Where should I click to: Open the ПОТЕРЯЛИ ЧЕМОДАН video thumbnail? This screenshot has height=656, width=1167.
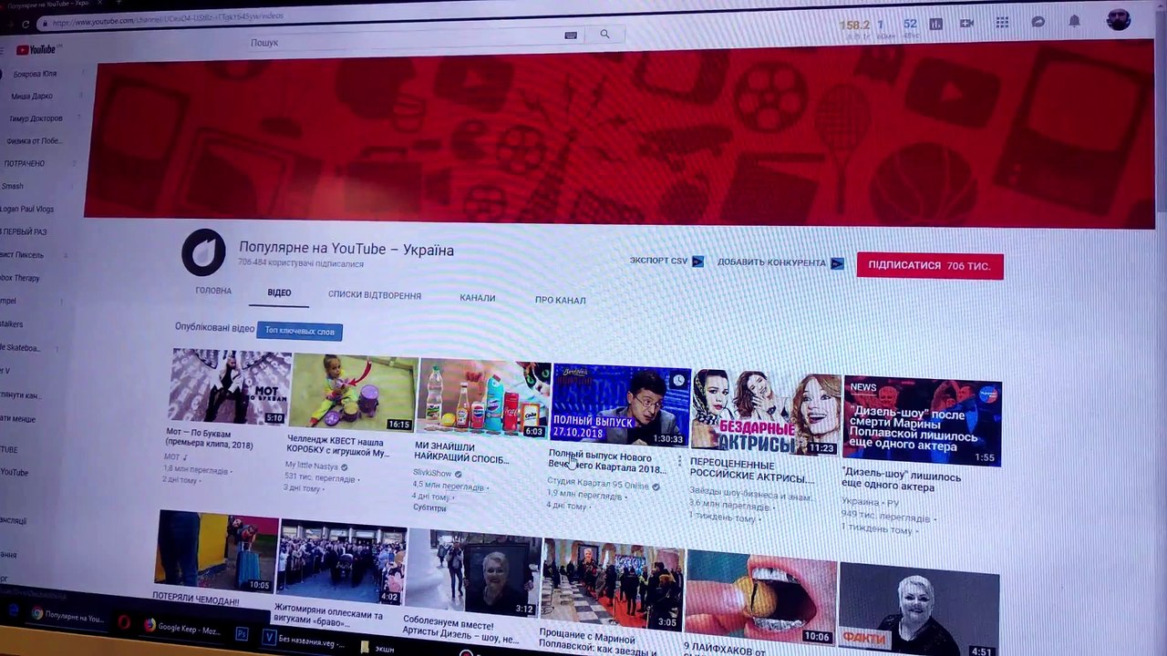[x=215, y=550]
